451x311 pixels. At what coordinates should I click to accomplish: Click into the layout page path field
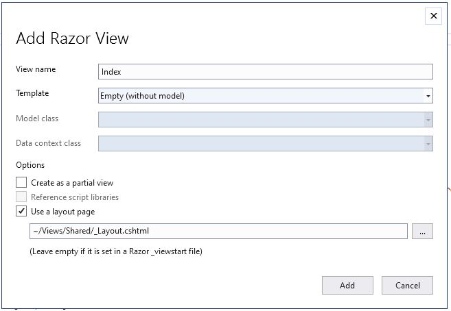coord(218,232)
